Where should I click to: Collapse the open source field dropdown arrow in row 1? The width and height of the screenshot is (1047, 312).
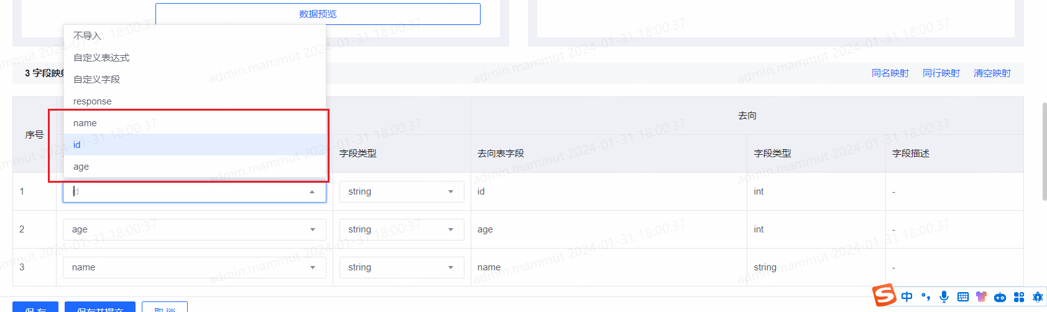312,192
